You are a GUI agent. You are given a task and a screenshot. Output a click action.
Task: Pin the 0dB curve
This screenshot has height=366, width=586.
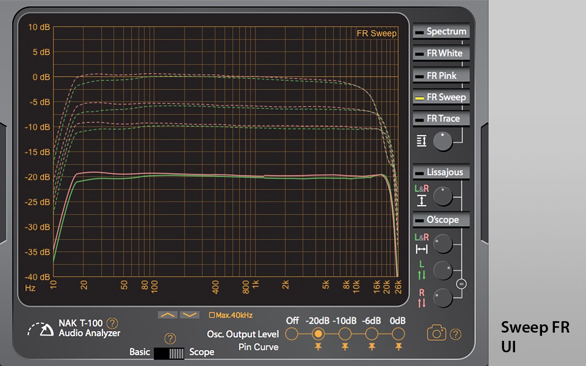[399, 347]
